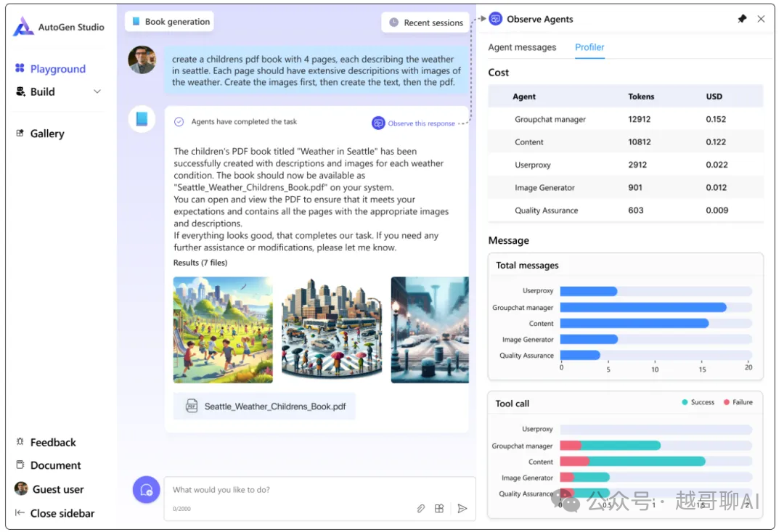Open the sunny park image thumbnail

[x=223, y=330]
